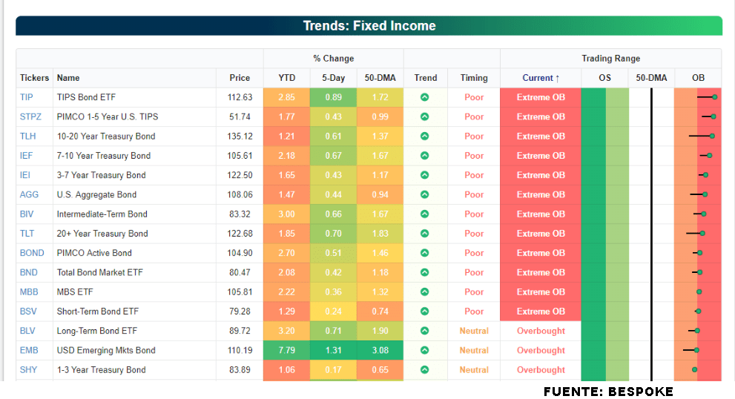
Task: Sort by the 5-Day column header
Action: click(x=333, y=78)
